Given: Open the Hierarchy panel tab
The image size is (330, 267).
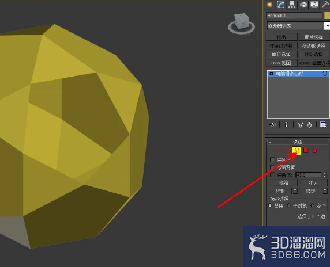Looking at the screenshot, I should pos(292,5).
